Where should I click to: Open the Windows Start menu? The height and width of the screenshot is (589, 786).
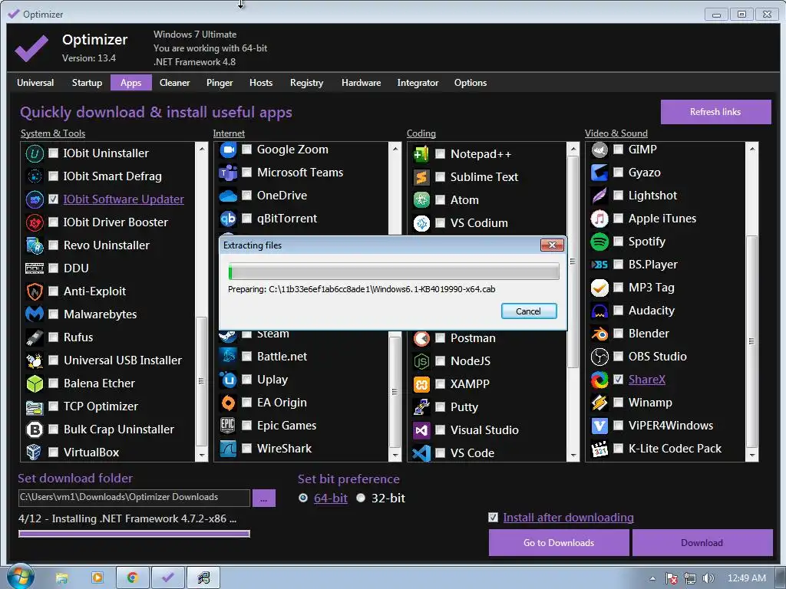tap(20, 577)
